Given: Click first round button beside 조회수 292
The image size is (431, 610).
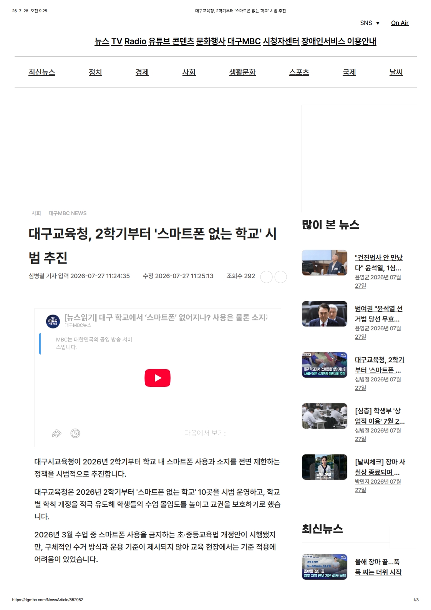Looking at the screenshot, I should pyautogui.click(x=266, y=277).
